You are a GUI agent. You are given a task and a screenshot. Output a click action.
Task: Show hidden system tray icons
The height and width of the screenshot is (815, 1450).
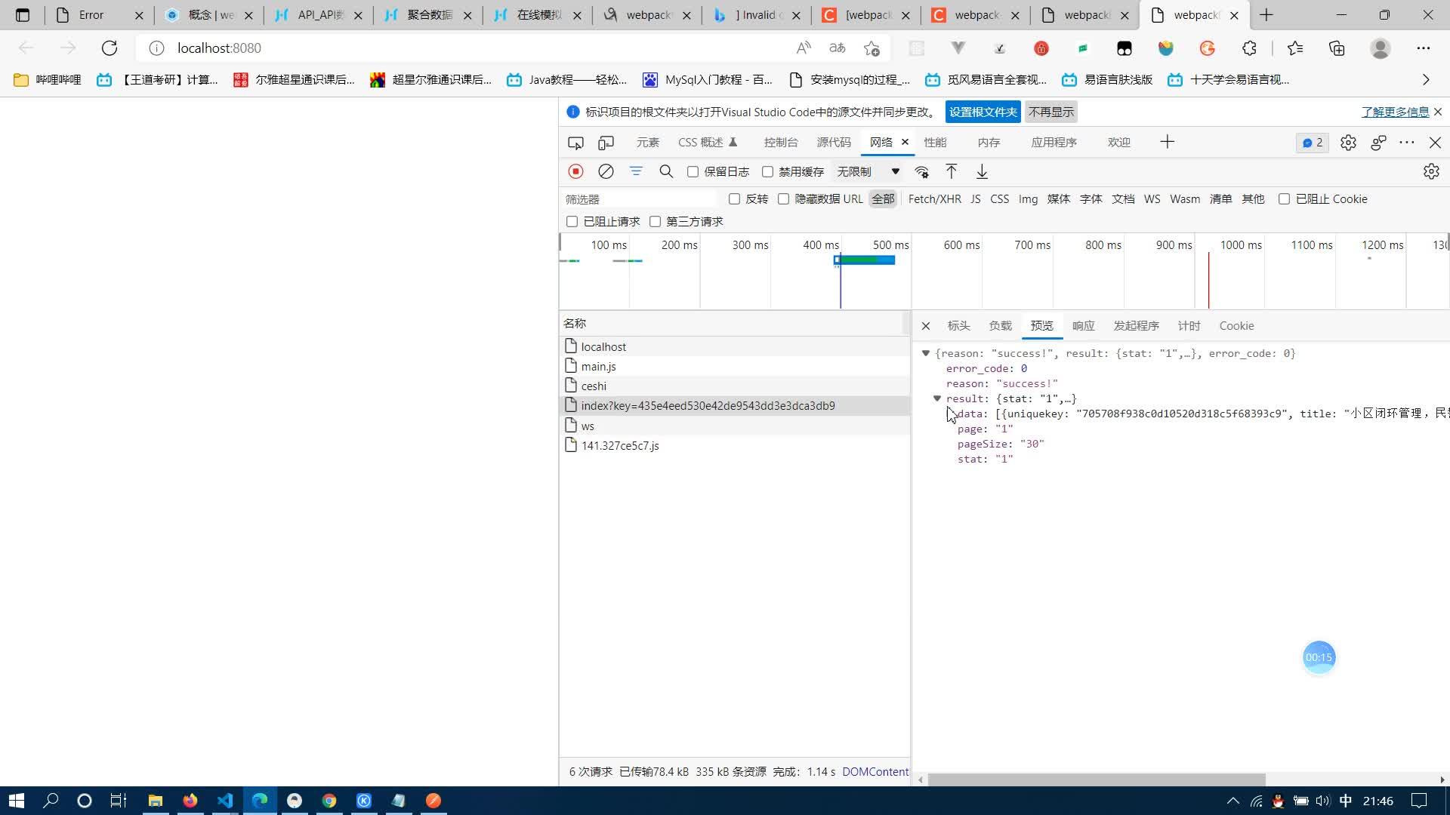[1232, 801]
